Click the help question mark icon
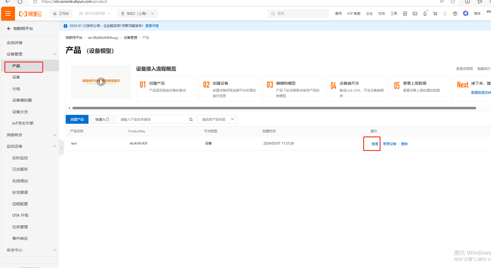 click(x=455, y=14)
